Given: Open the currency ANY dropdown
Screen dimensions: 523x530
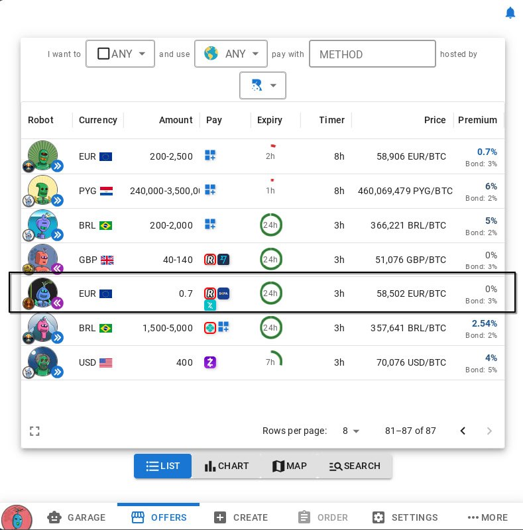Looking at the screenshot, I should coord(231,54).
